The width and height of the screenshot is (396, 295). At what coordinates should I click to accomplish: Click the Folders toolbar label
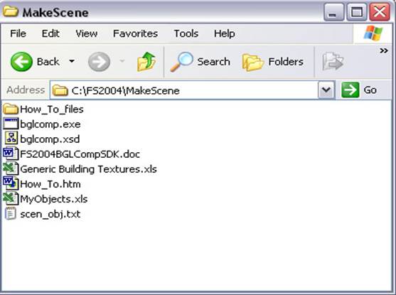coord(286,62)
